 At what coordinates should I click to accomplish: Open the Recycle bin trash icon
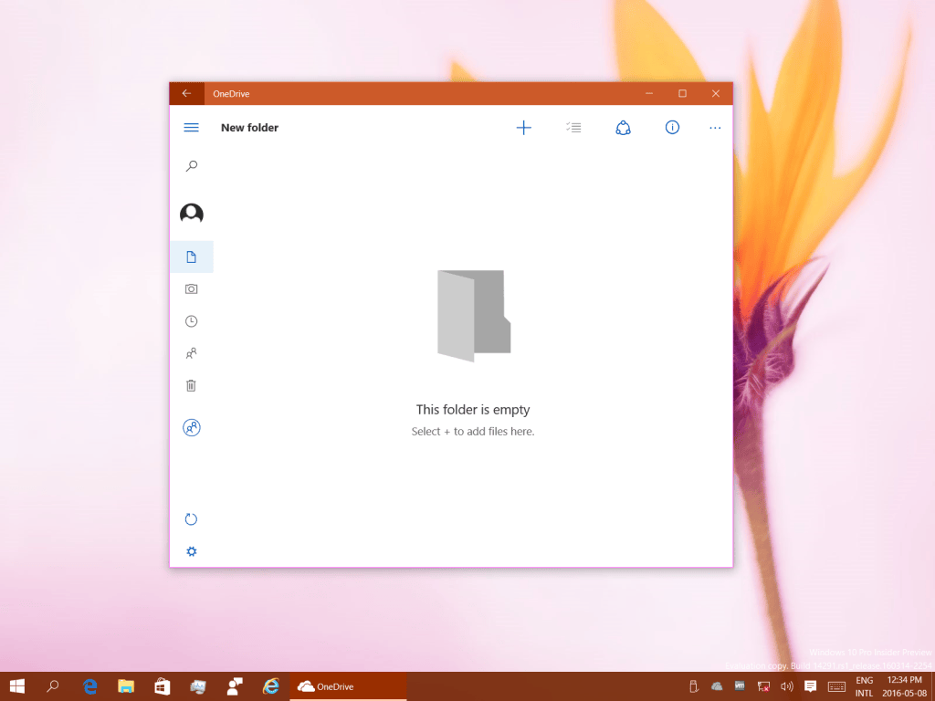coord(191,386)
